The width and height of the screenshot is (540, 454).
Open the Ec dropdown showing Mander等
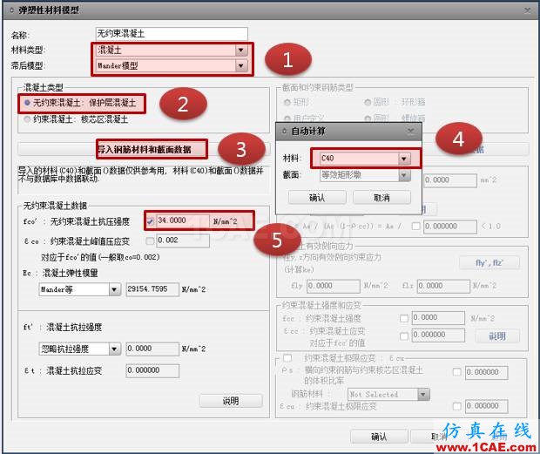(79, 289)
